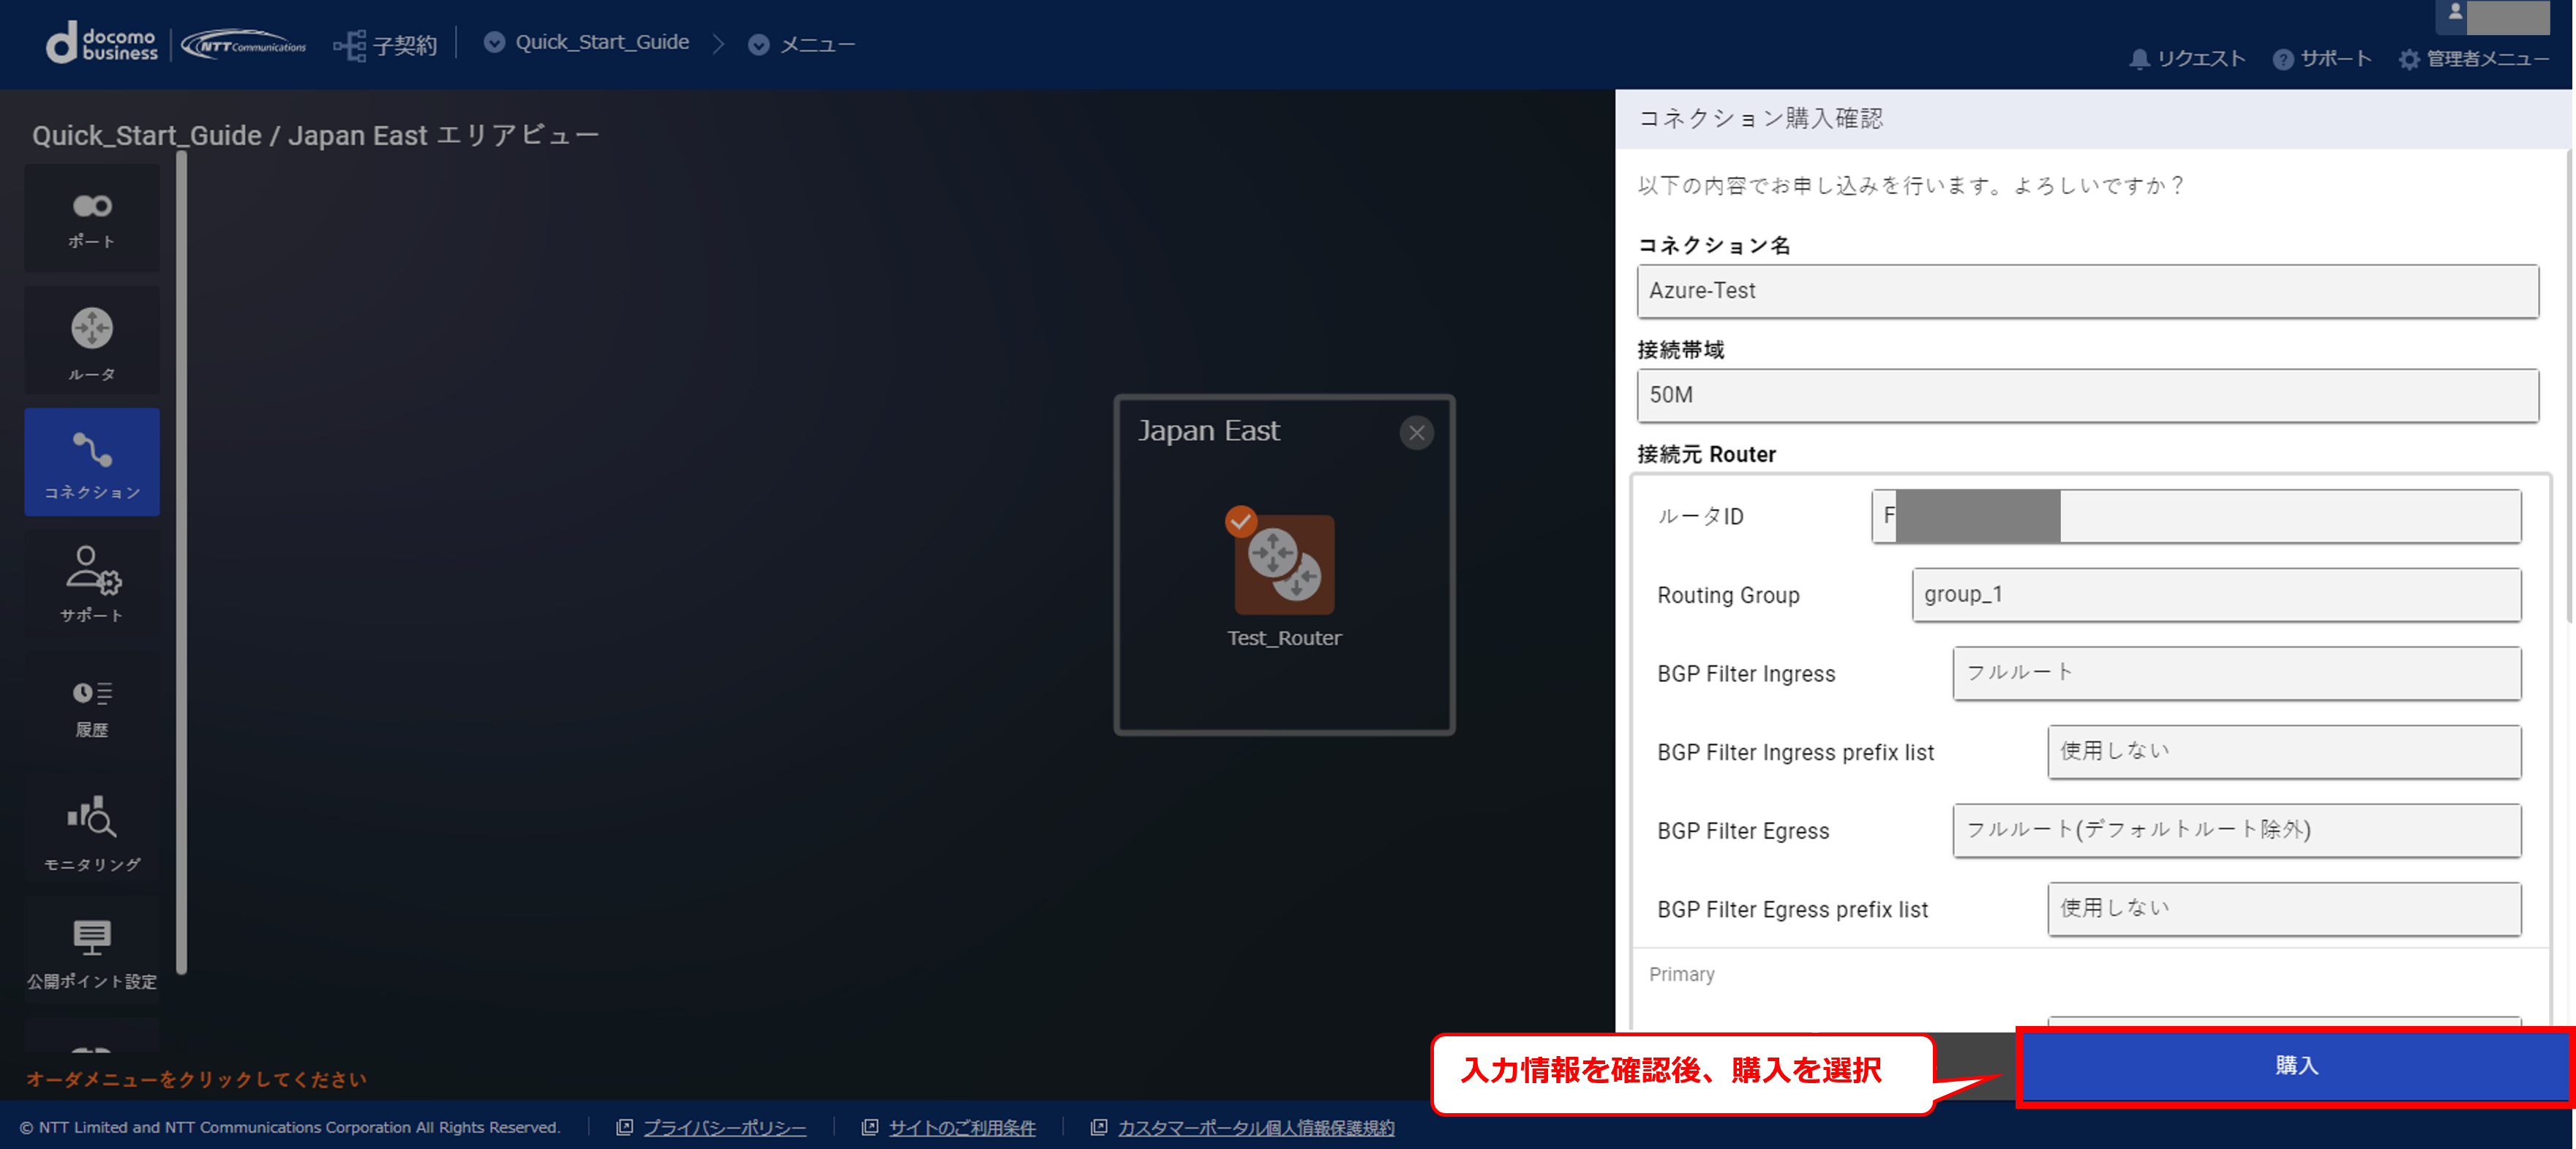Click the オーダメニューをクリックしてください hint text
This screenshot has width=2576, height=1149.
click(196, 1079)
